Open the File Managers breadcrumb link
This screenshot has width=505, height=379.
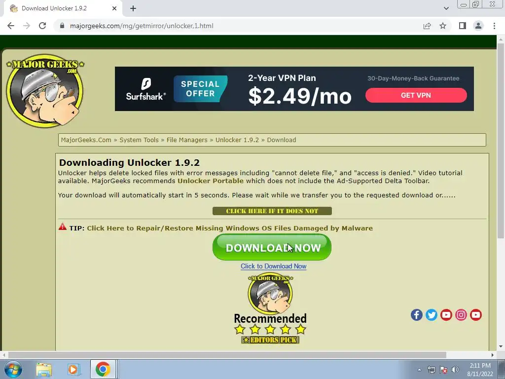pyautogui.click(x=187, y=140)
